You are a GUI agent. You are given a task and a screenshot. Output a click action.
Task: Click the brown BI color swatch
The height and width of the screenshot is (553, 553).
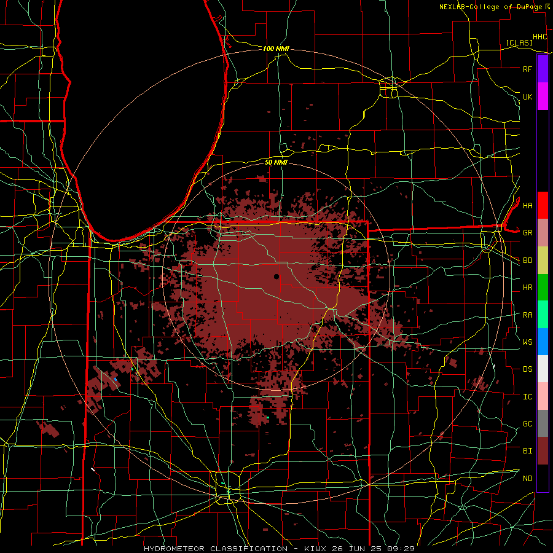(x=543, y=451)
